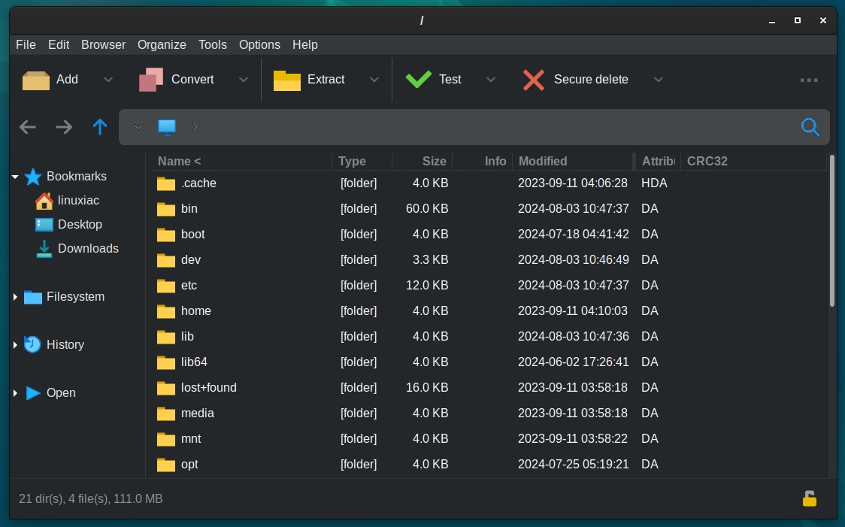
Task: Click the green Test checkmark icon
Action: (x=418, y=79)
